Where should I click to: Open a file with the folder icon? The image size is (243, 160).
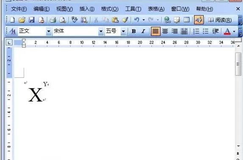(22, 20)
